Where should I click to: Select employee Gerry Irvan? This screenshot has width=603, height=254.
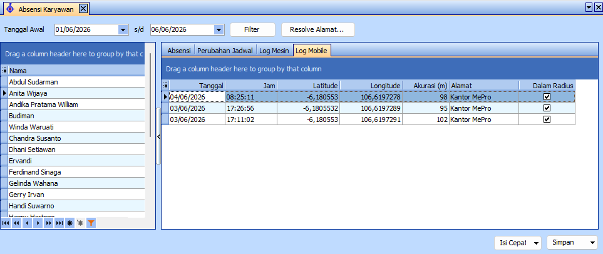[x=76, y=195]
